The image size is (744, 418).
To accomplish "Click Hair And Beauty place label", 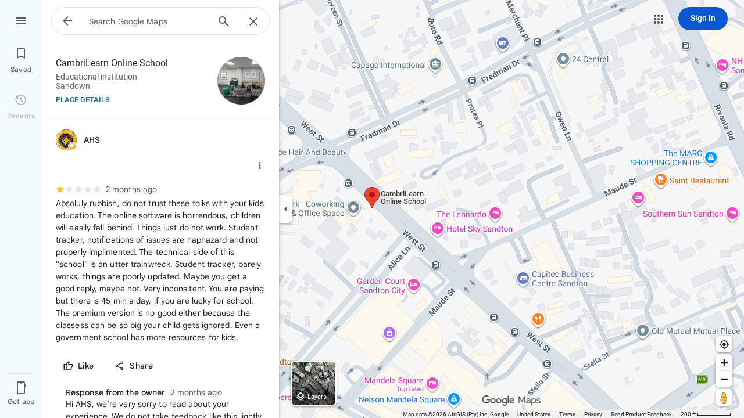I will pyautogui.click(x=314, y=152).
